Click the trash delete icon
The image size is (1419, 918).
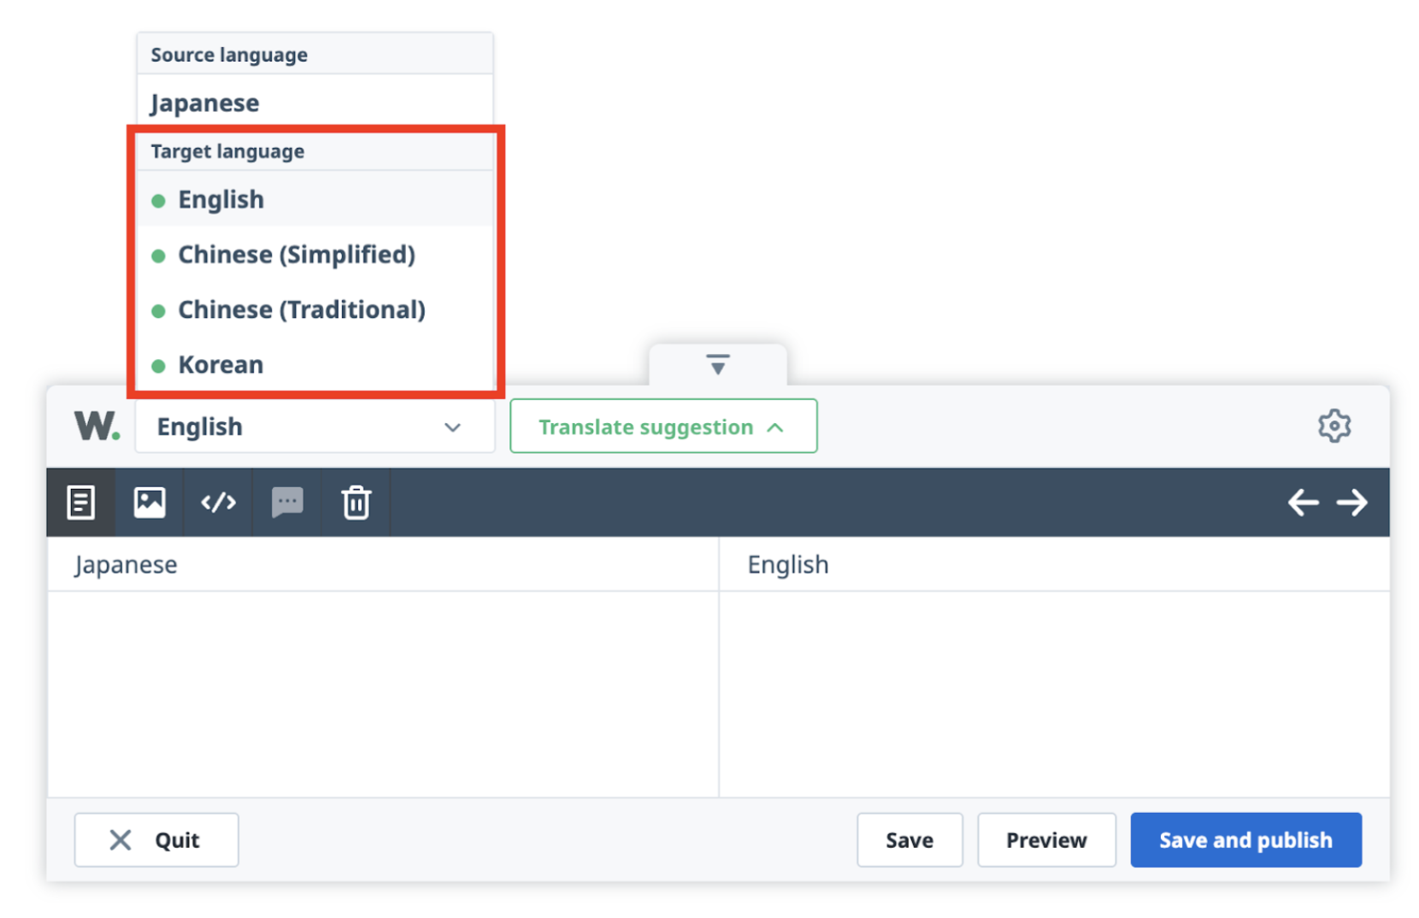[356, 503]
